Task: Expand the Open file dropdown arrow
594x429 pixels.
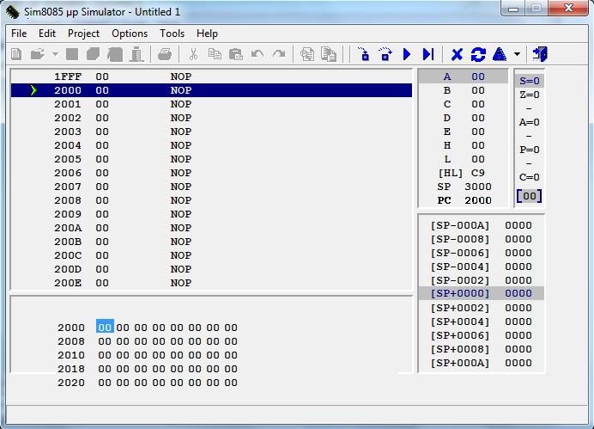Action: (x=55, y=54)
